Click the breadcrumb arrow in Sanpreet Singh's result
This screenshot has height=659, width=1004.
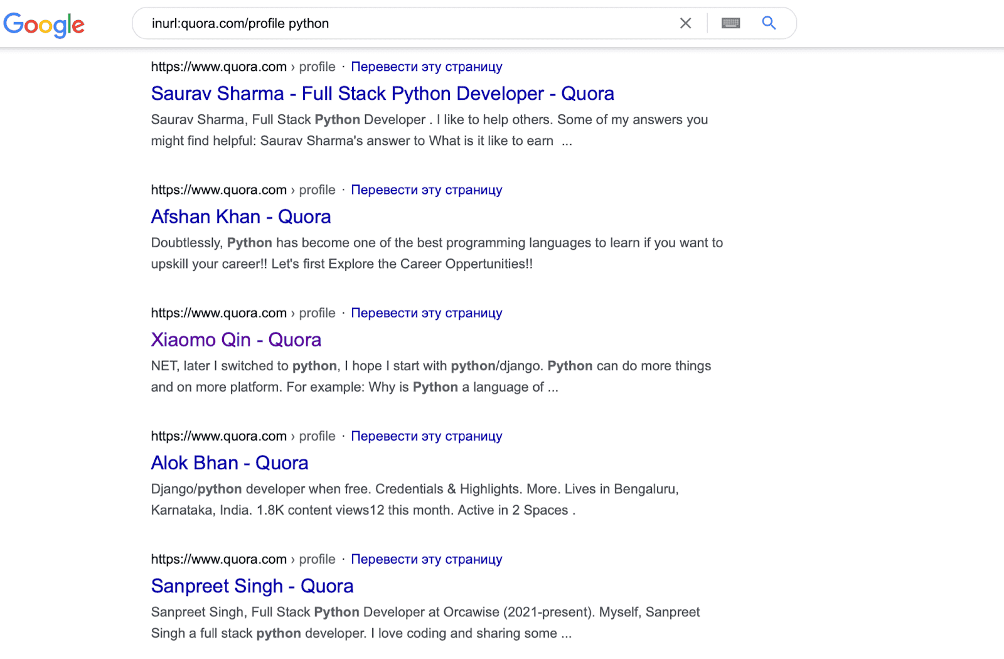pos(292,559)
